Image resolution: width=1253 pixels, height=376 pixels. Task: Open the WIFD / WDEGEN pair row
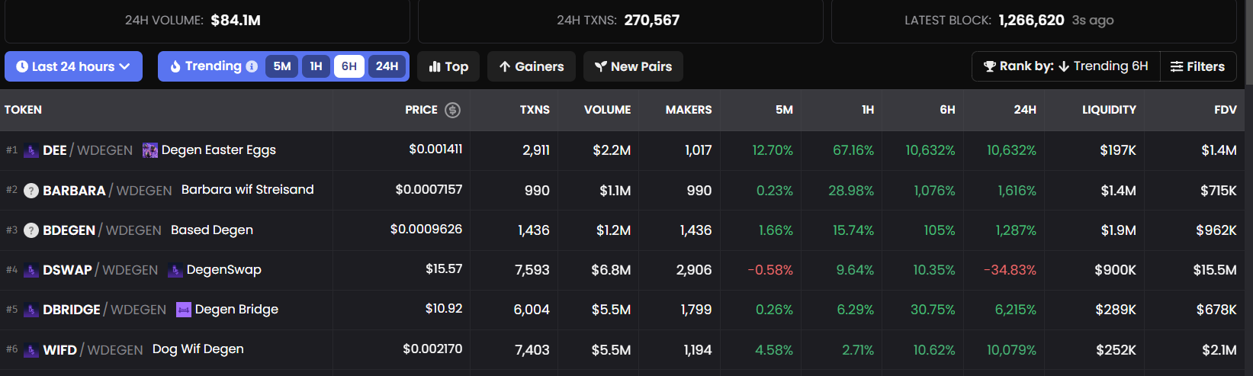click(622, 349)
